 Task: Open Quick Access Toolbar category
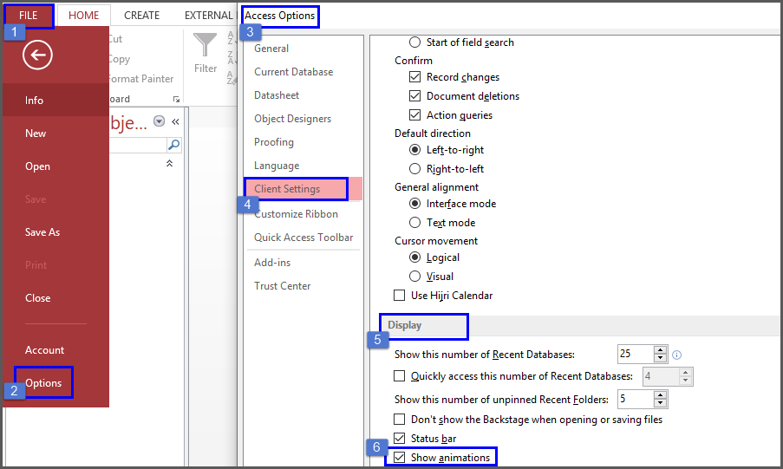(x=303, y=238)
